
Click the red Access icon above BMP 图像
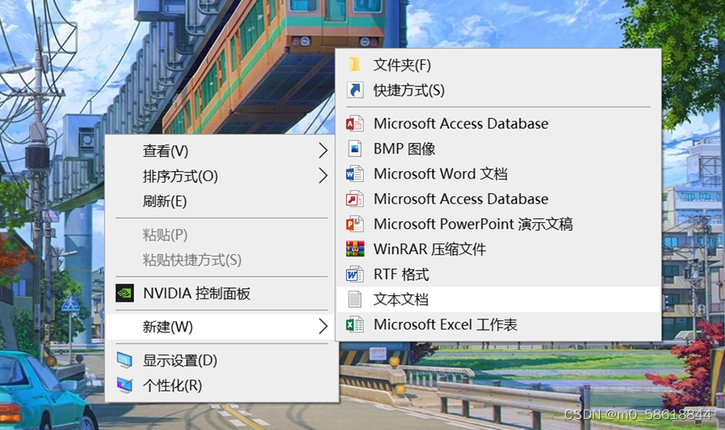pyautogui.click(x=355, y=123)
